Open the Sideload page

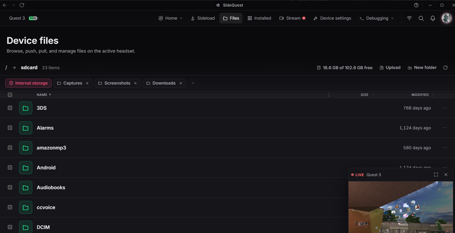coord(203,18)
